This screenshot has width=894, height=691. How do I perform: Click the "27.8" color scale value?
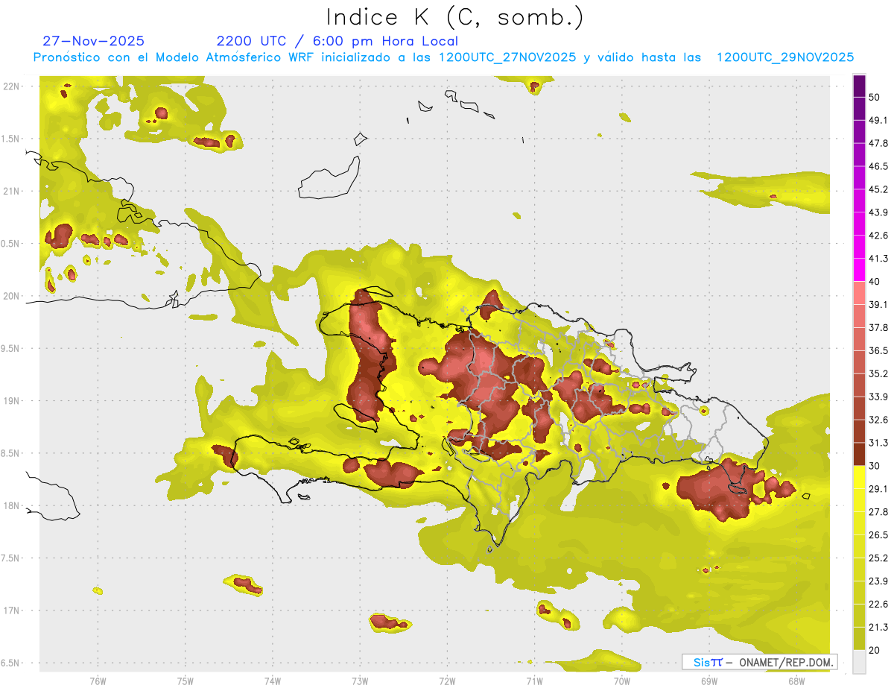879,512
